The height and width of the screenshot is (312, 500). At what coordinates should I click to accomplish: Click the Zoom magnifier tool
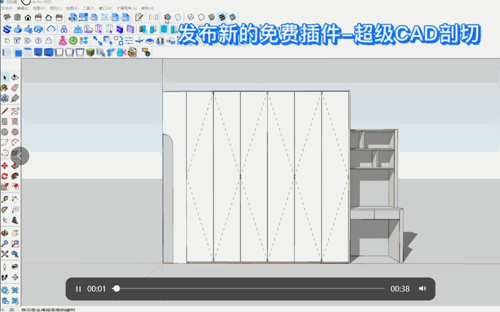[x=5, y=244]
